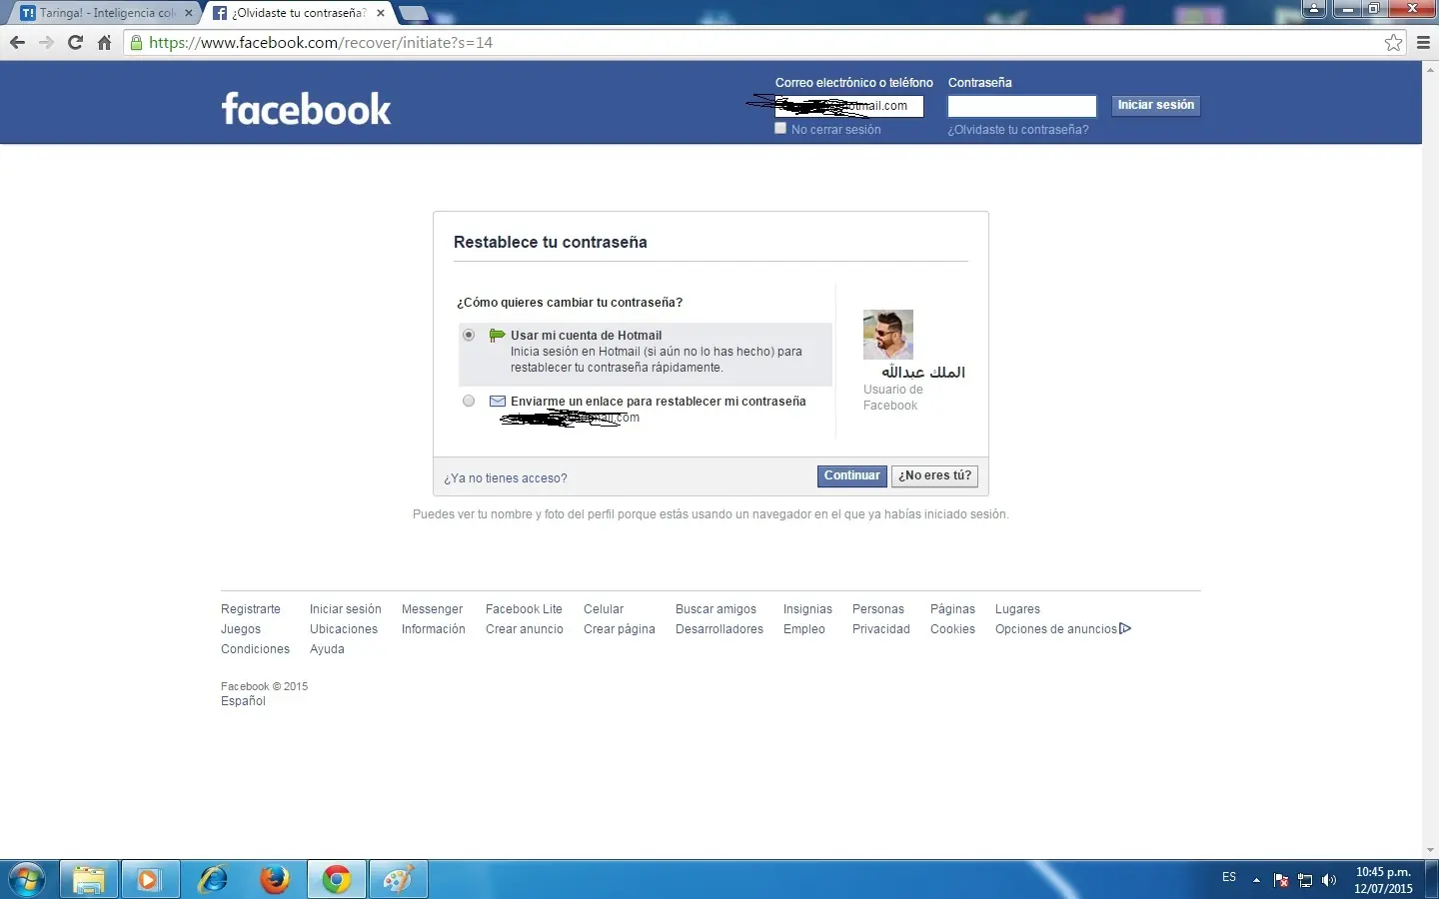1439x899 pixels.
Task: Click the 'Facebook Lite' footer link
Action: pyautogui.click(x=524, y=609)
